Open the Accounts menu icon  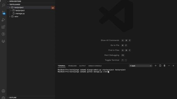point(3,91)
